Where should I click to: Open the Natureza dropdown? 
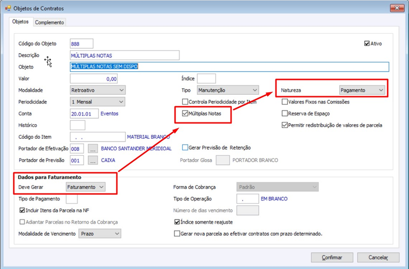[362, 90]
